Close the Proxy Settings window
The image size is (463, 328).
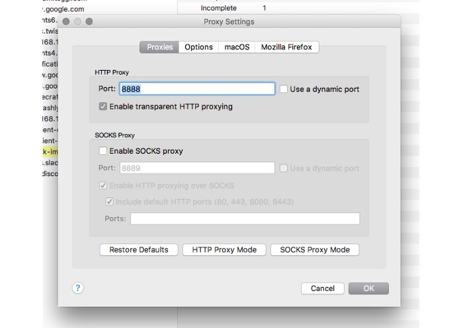click(x=66, y=22)
